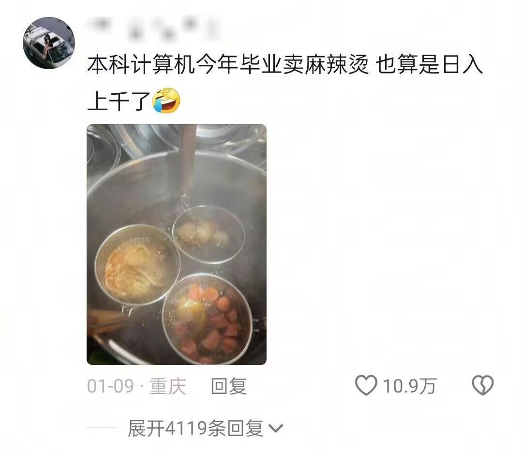Click the gray line left of 展开4119条回复
Screen dimensions: 522x452
click(x=101, y=428)
